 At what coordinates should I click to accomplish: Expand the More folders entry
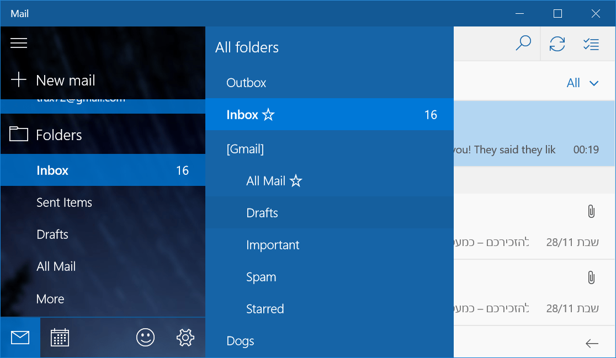click(50, 298)
